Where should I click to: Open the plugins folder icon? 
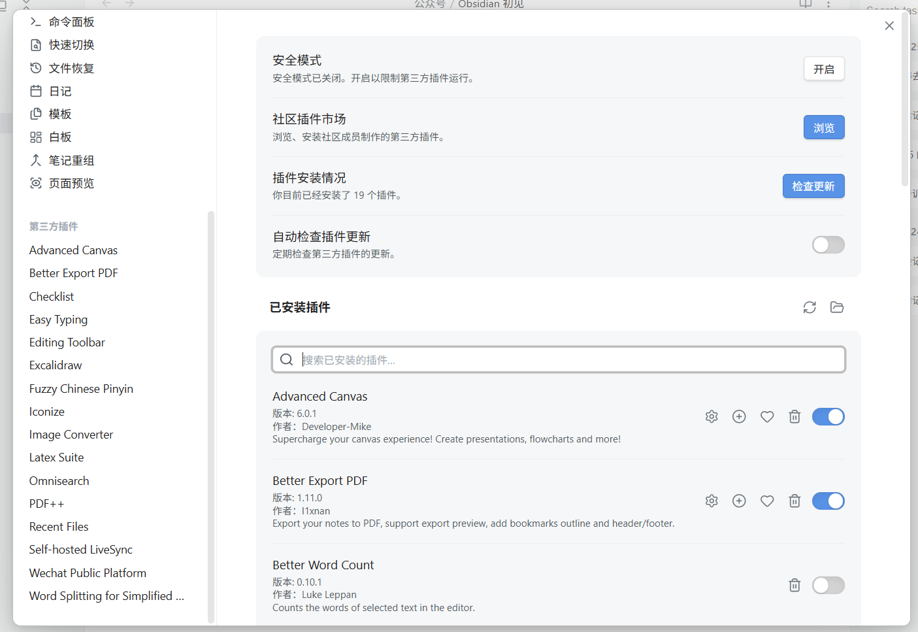(x=837, y=307)
